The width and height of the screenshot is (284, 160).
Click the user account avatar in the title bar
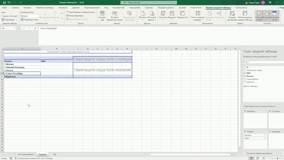(x=263, y=3)
